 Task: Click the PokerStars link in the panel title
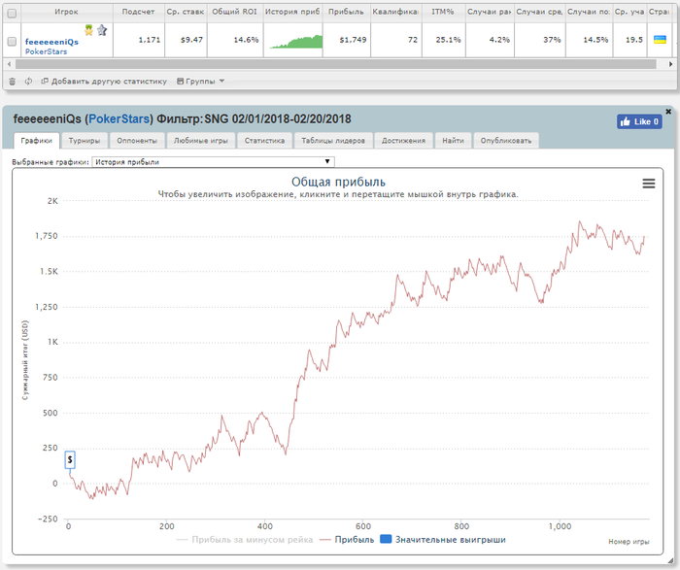coord(119,118)
